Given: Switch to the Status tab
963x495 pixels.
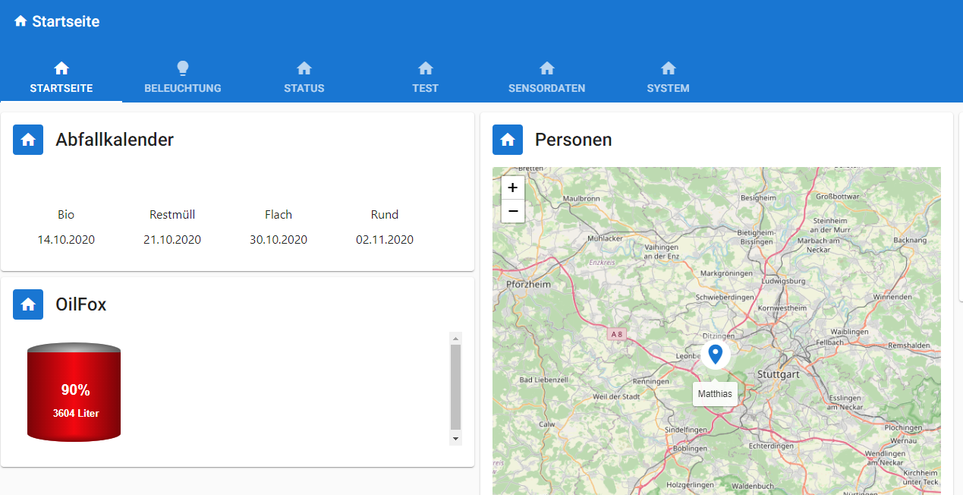Looking at the screenshot, I should click(304, 79).
